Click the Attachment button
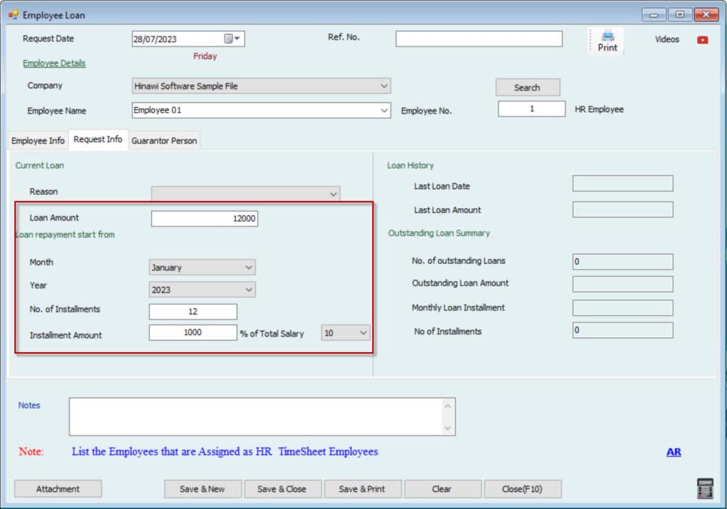This screenshot has width=727, height=509. click(58, 488)
